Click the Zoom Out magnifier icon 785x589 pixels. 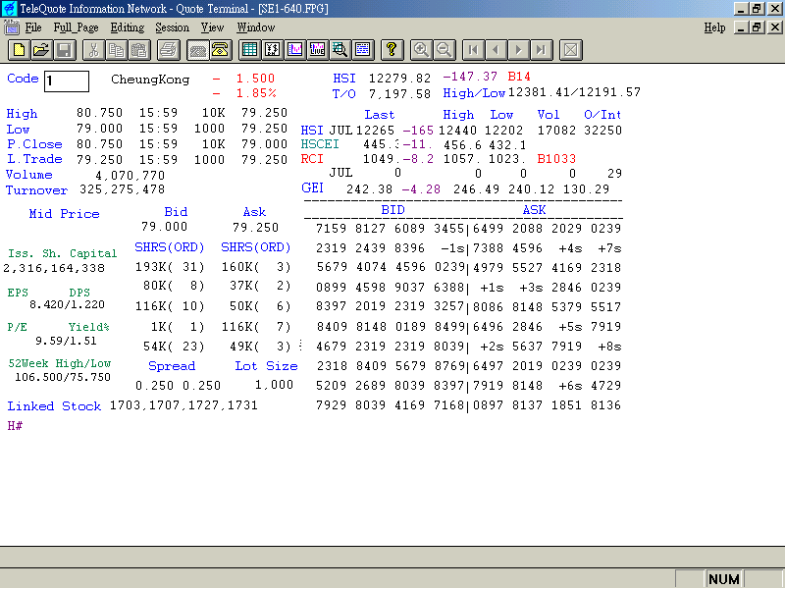coord(444,50)
